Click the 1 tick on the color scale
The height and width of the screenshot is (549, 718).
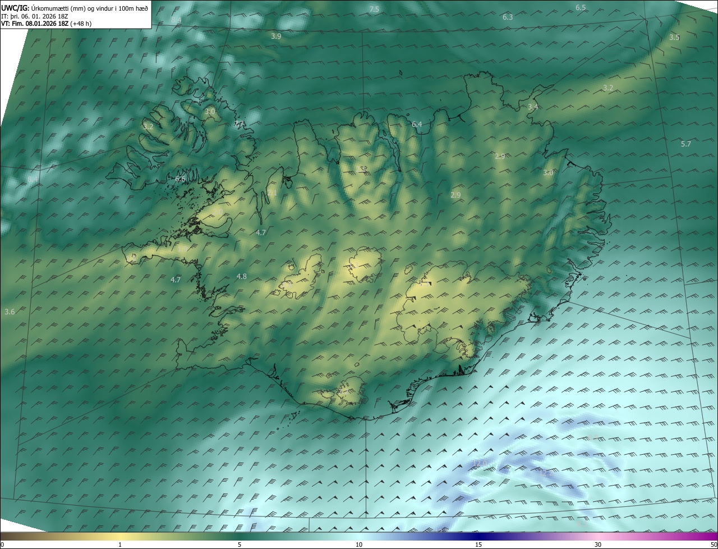pos(120,545)
